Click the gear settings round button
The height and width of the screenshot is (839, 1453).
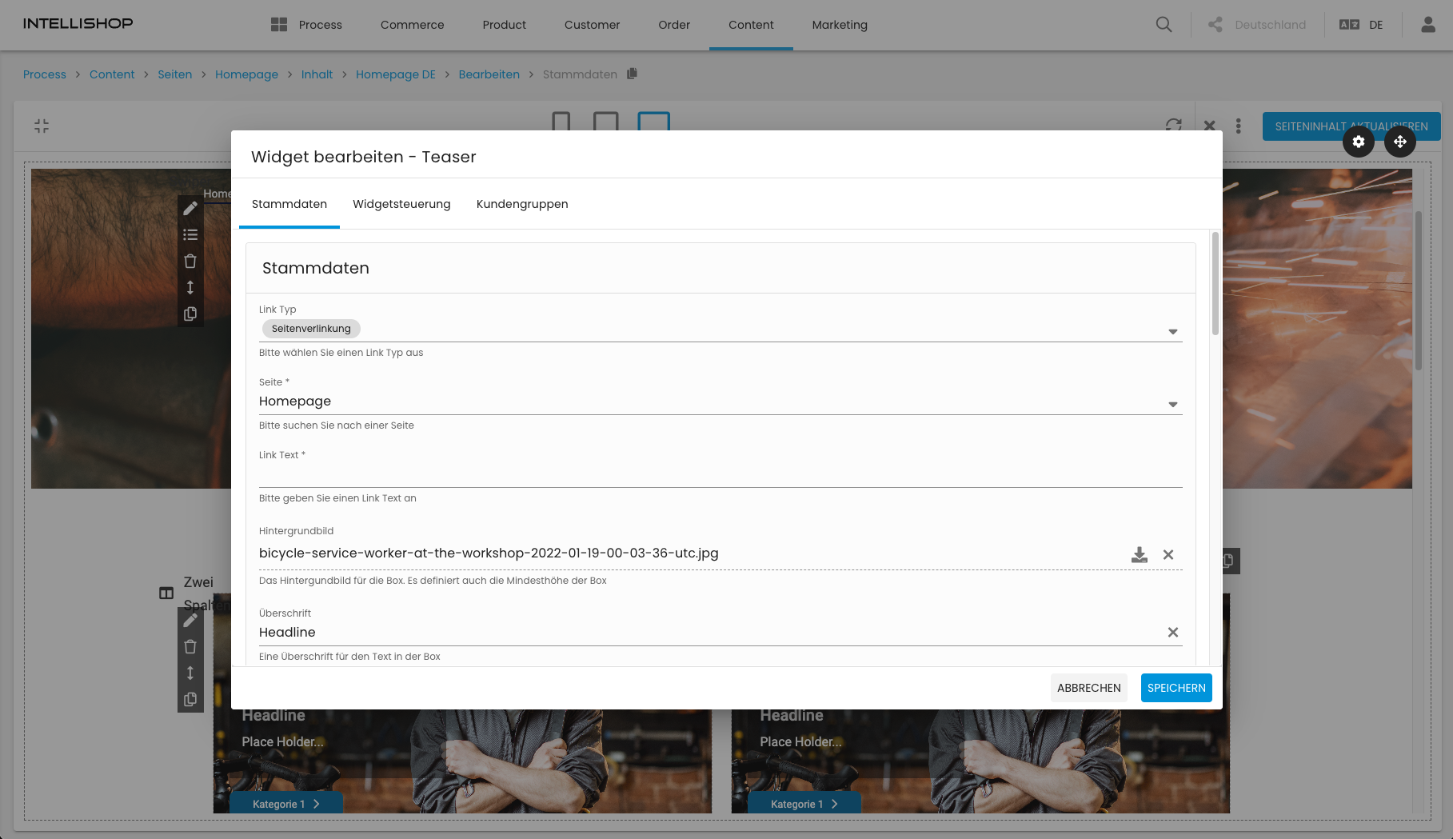coord(1359,142)
